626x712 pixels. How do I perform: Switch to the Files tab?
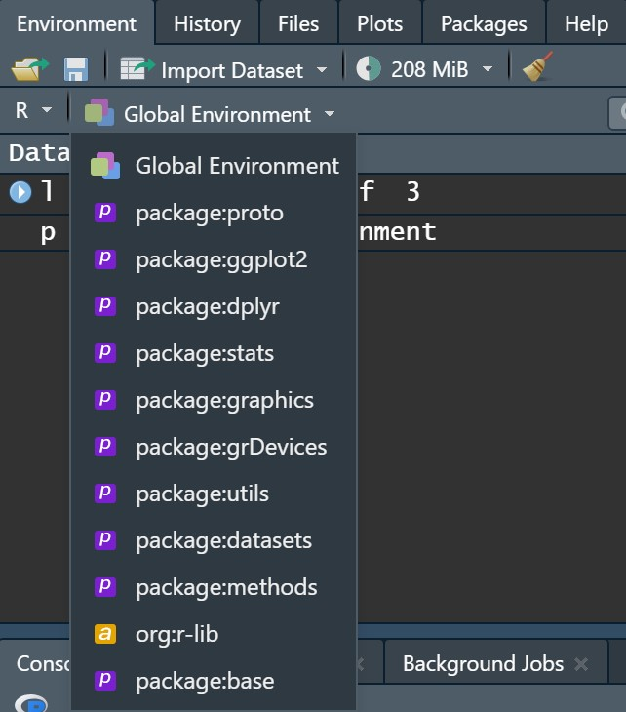[298, 23]
